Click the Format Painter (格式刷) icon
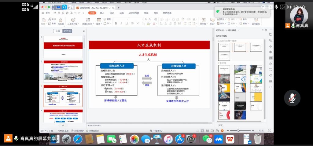Image resolution: width=313 pixels, height=146 pixels. pos(61,20)
